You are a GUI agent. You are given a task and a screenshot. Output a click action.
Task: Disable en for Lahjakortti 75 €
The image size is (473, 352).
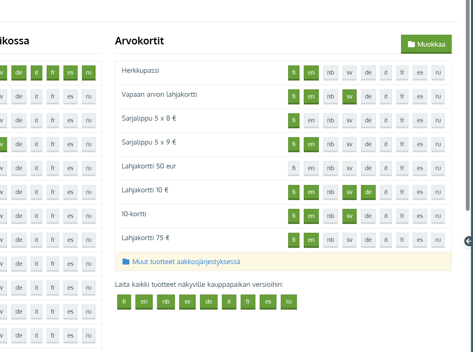(311, 240)
